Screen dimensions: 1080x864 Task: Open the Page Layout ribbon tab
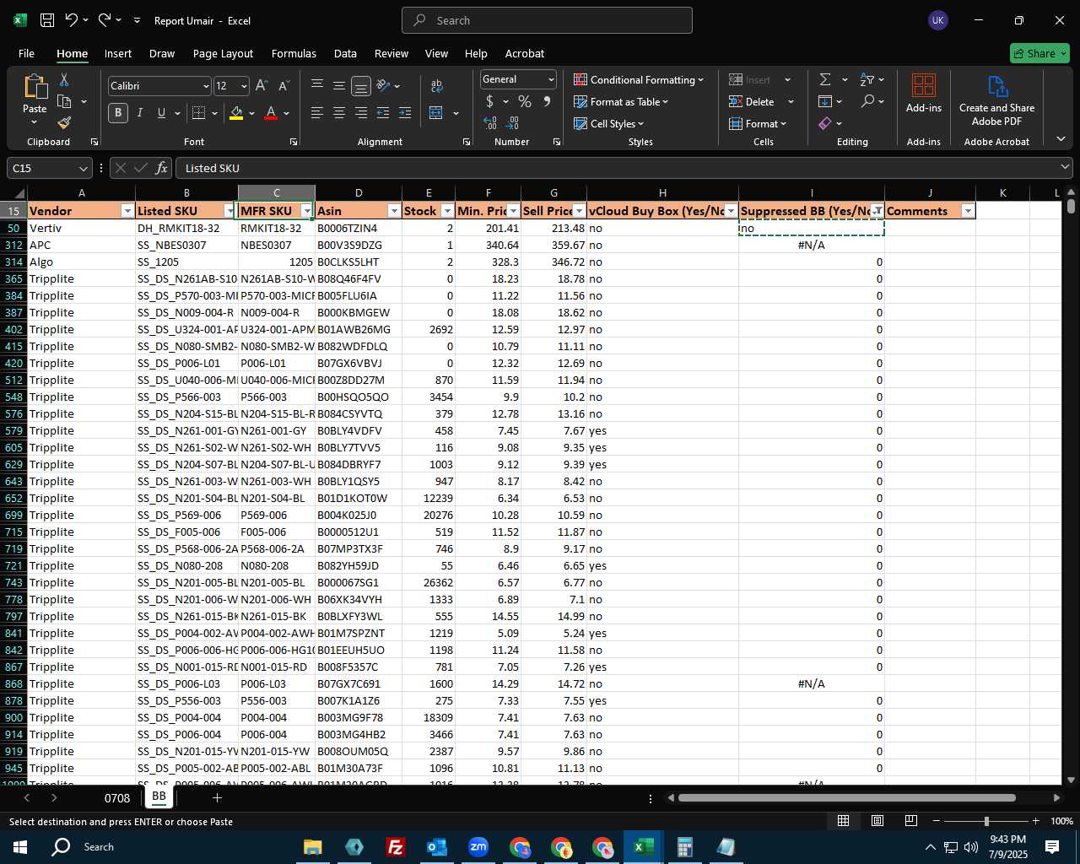tap(223, 53)
